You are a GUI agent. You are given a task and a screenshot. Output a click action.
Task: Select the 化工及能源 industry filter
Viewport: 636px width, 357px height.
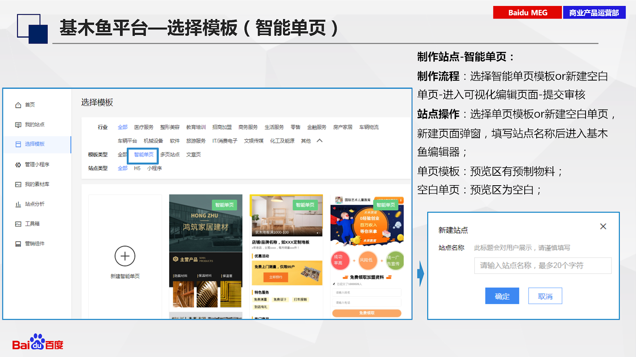[x=282, y=141]
